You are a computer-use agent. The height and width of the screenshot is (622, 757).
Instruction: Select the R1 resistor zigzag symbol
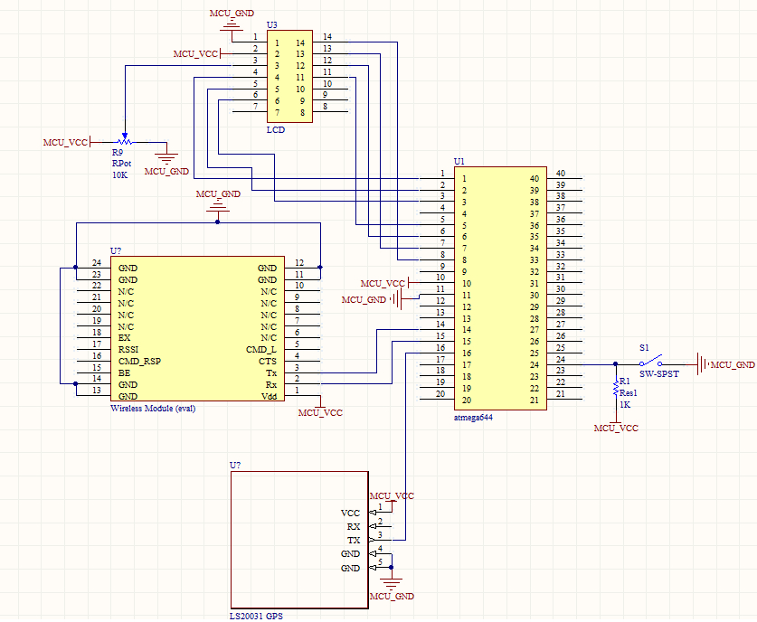tap(616, 388)
